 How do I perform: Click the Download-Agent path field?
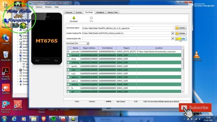(128, 28)
